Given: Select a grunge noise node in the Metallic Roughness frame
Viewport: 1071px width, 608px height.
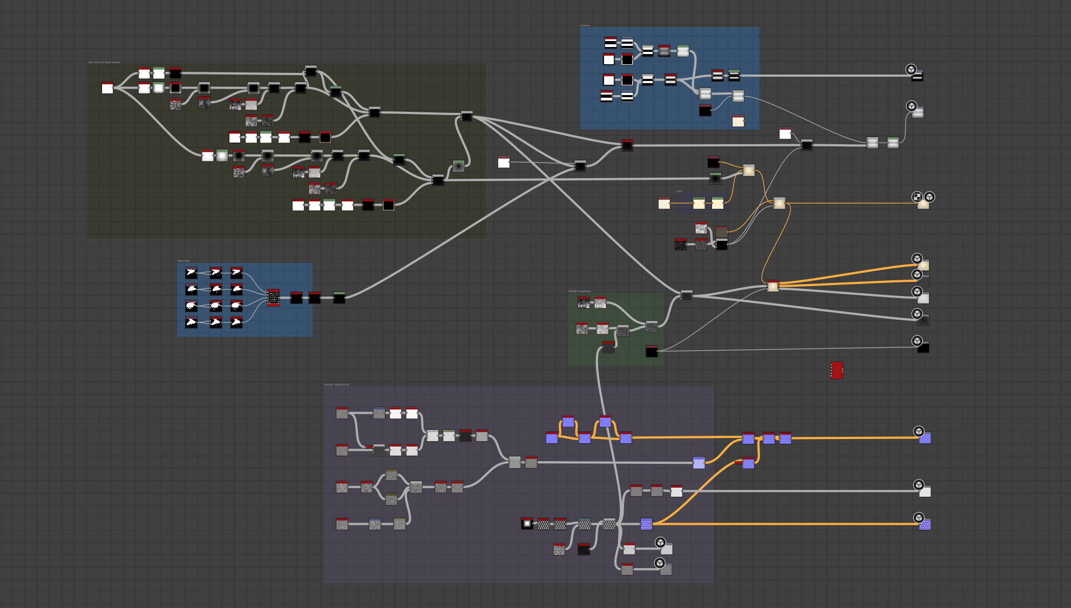Looking at the screenshot, I should [584, 302].
